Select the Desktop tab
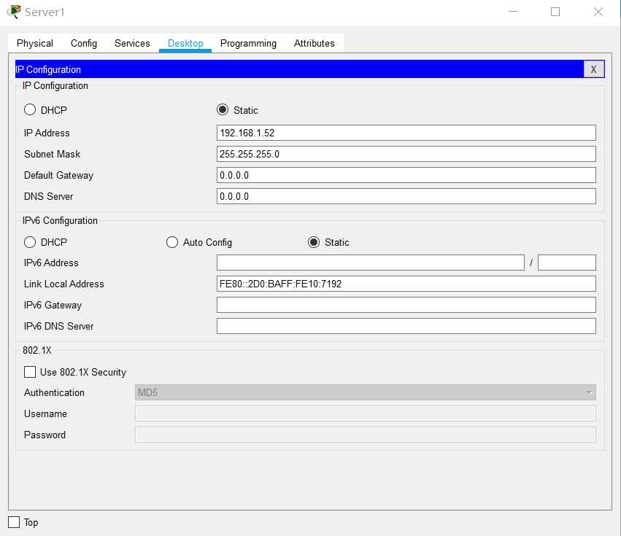 point(185,43)
